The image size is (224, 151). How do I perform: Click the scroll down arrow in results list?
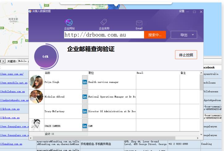(x=201, y=134)
